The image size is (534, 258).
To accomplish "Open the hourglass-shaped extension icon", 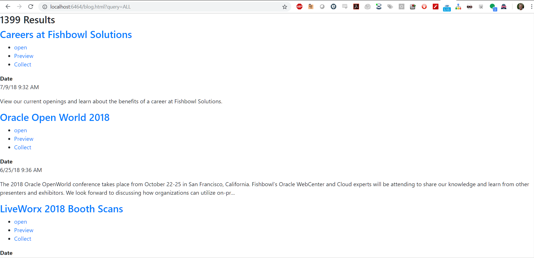I will 379,7.
